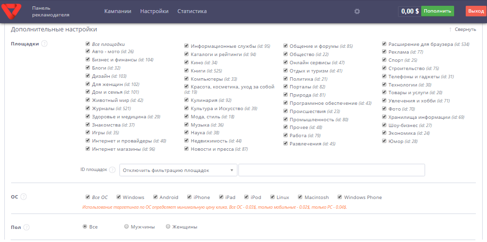Click the Выход button
The height and width of the screenshot is (242, 487).
(475, 11)
